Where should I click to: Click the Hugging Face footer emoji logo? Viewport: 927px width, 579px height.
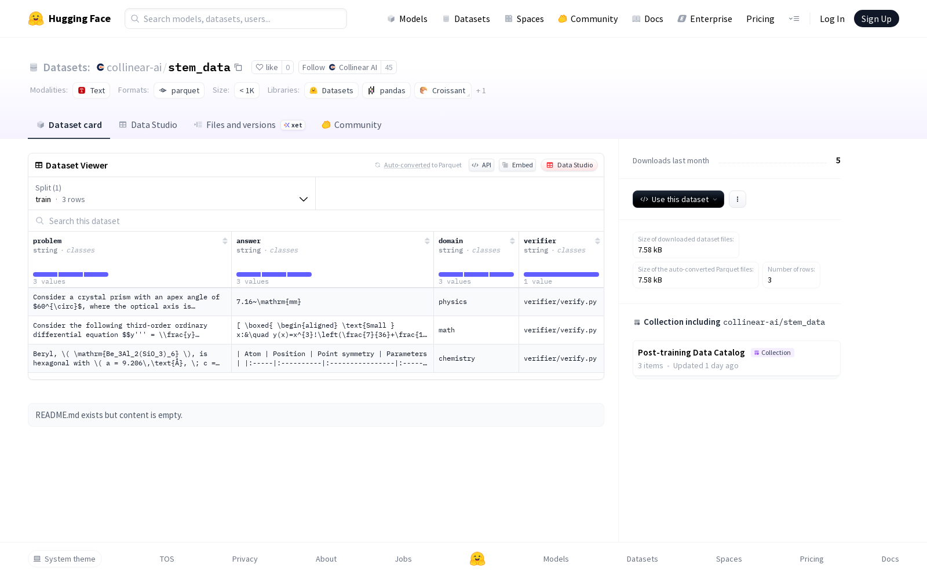(477, 559)
